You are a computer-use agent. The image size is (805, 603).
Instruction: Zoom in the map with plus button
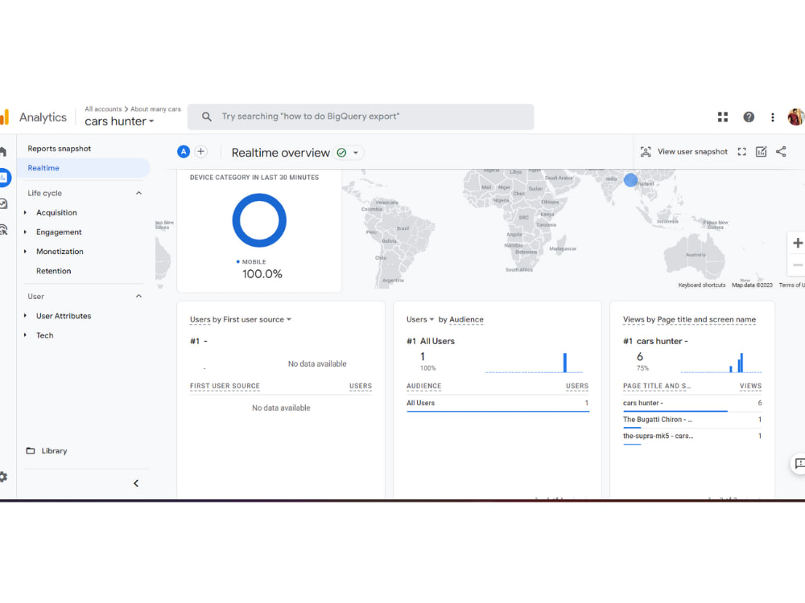(797, 243)
